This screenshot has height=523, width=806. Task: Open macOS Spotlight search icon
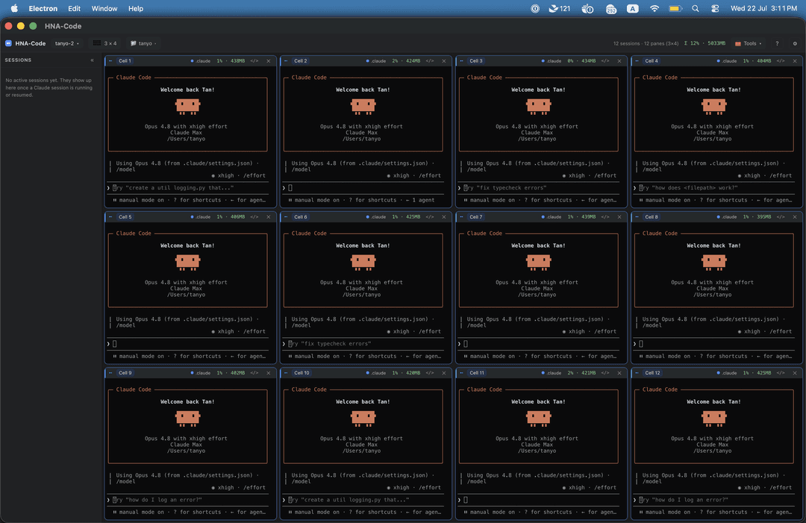pos(696,9)
